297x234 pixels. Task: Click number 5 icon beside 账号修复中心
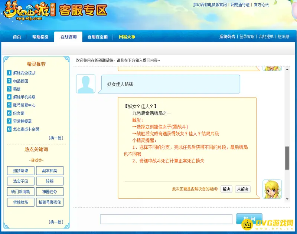click(9, 105)
